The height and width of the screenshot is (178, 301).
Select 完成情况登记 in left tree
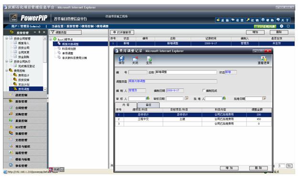point(26,66)
